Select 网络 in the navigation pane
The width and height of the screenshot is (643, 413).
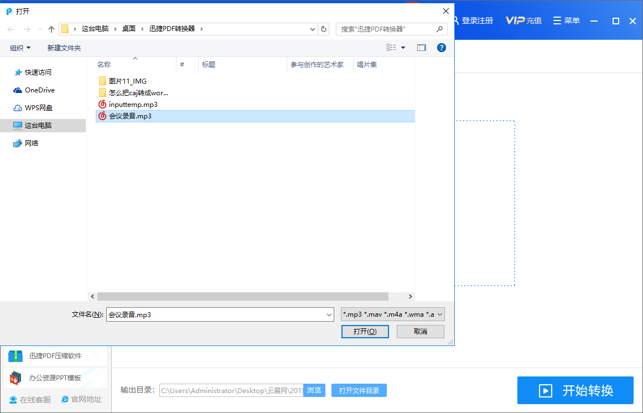(32, 143)
